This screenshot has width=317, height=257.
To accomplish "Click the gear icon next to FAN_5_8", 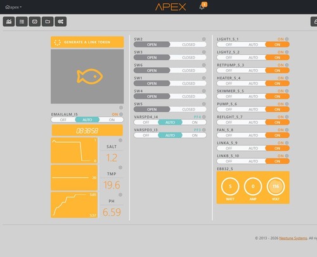I will tap(287, 130).
